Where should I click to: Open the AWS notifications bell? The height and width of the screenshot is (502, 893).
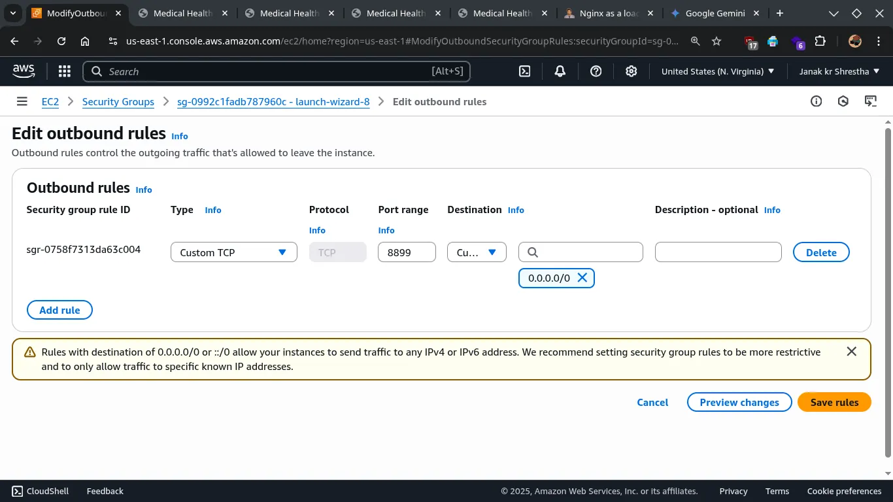coord(560,71)
